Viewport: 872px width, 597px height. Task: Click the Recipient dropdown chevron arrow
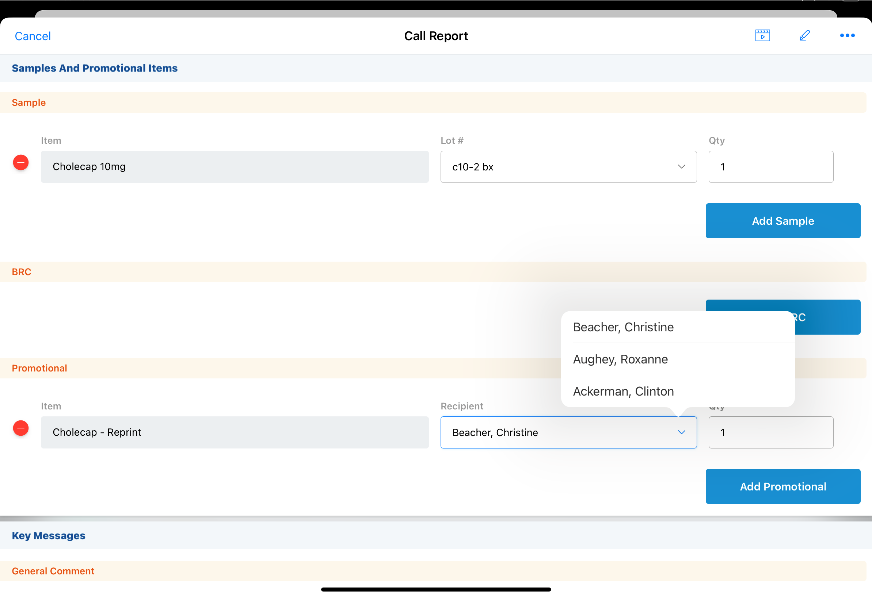(681, 432)
